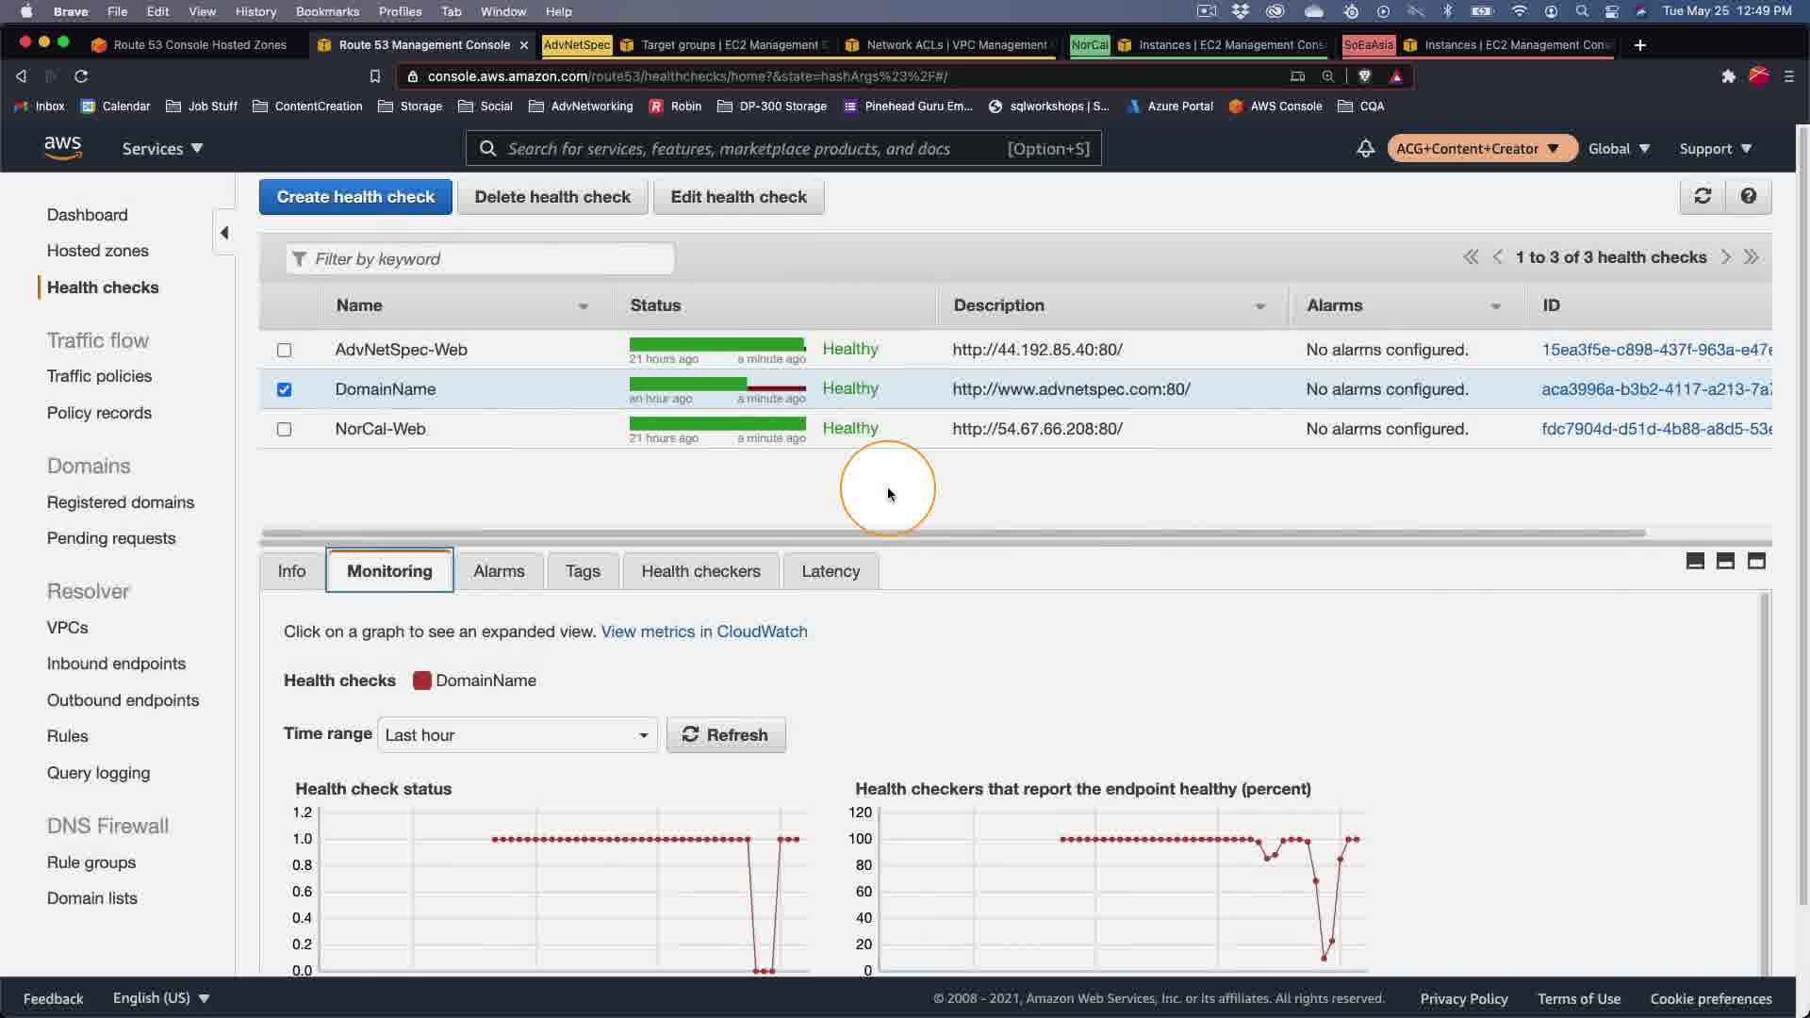Open the Latency tab

831,571
